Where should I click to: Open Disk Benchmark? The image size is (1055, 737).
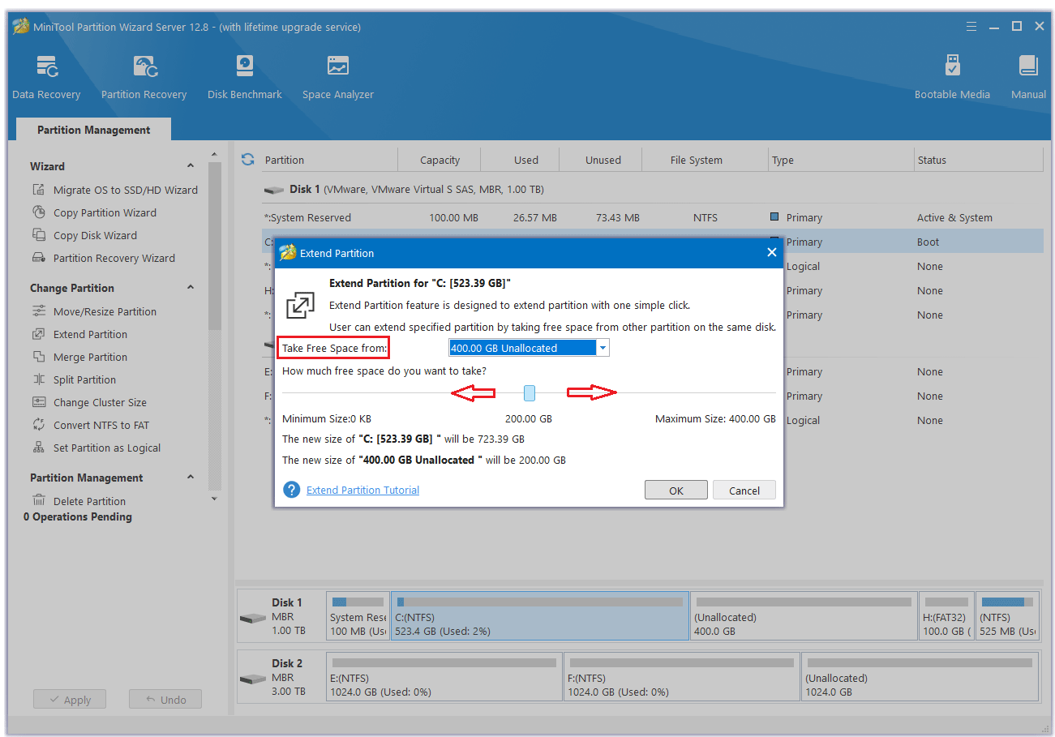click(244, 77)
